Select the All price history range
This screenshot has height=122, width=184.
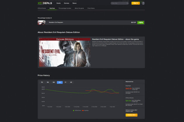coord(71,82)
